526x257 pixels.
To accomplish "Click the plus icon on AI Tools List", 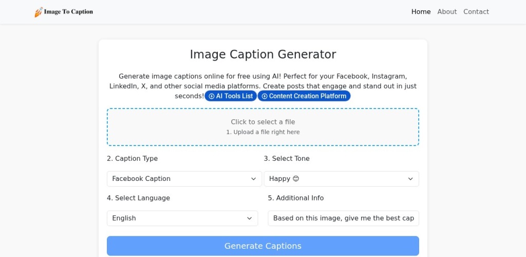I will click(x=212, y=96).
